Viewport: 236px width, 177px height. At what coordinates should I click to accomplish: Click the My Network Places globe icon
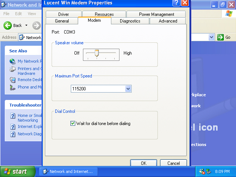[x=13, y=61]
